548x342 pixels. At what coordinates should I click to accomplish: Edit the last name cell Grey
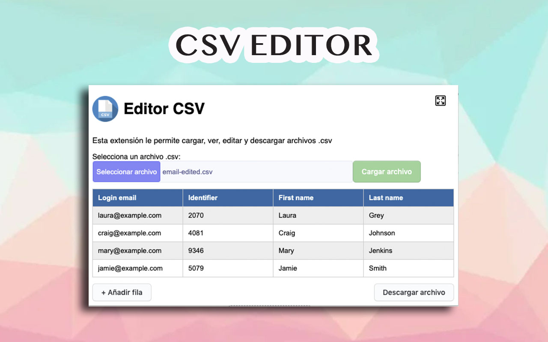click(408, 215)
